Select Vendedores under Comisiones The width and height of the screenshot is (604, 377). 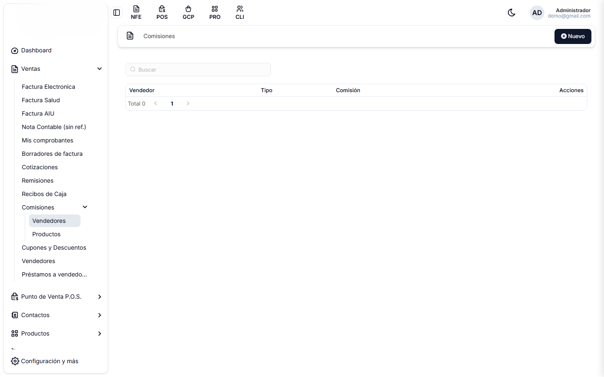click(55, 221)
